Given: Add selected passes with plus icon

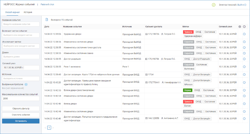Looking at the screenshot, I should pyautogui.click(x=26, y=84).
